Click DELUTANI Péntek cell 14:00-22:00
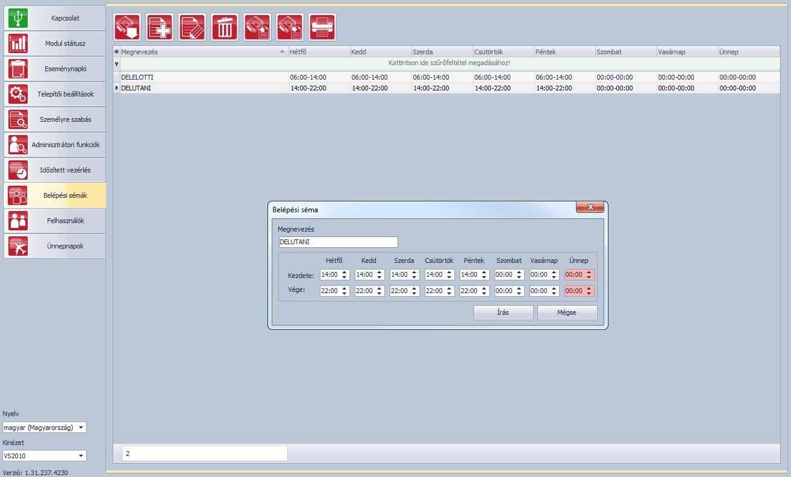The width and height of the screenshot is (791, 477). pos(565,88)
